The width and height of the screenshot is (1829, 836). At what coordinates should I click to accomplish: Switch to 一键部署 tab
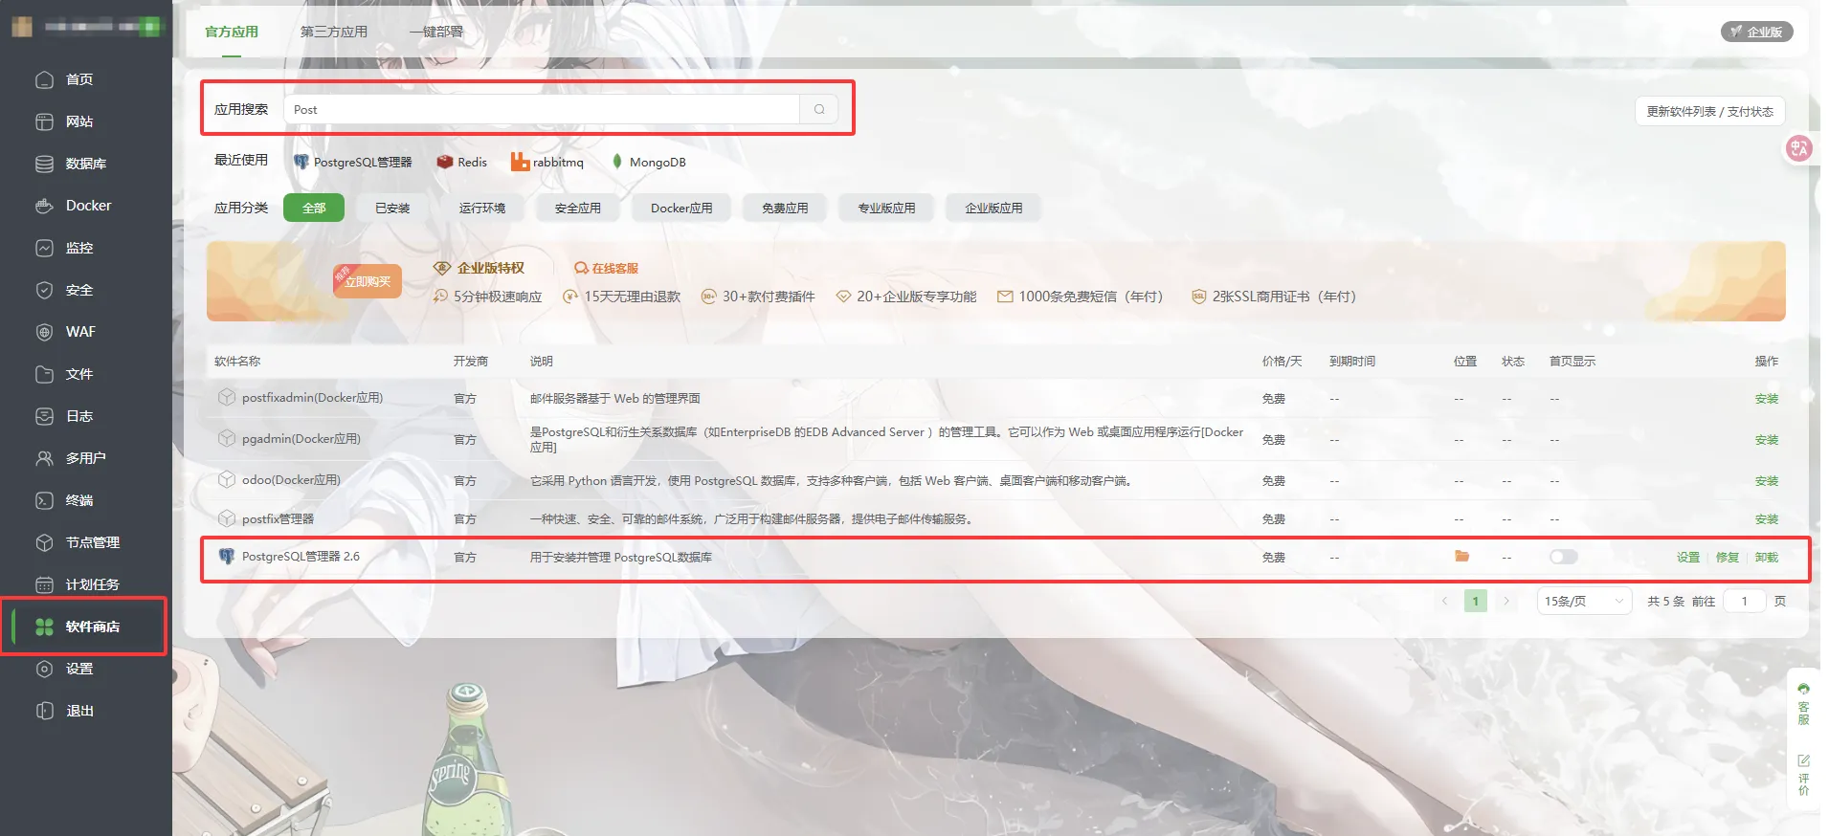click(x=436, y=32)
